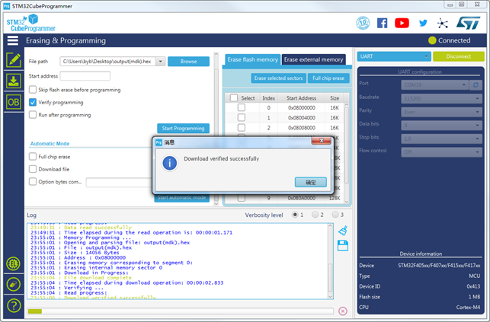Enable Skip flash erase before programming
The image size is (490, 322).
[x=33, y=89]
